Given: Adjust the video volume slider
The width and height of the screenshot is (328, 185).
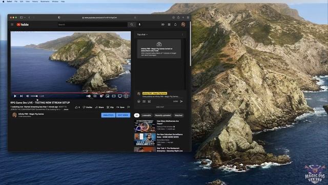Looking at the screenshot, I should pyautogui.click(x=34, y=96).
